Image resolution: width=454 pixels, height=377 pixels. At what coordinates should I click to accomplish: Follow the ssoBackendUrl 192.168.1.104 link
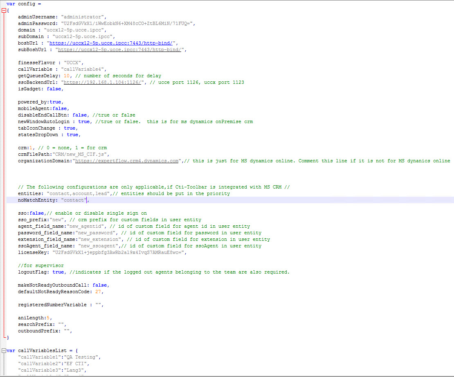(103, 82)
